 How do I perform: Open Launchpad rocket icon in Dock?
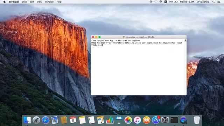click(x=36, y=120)
